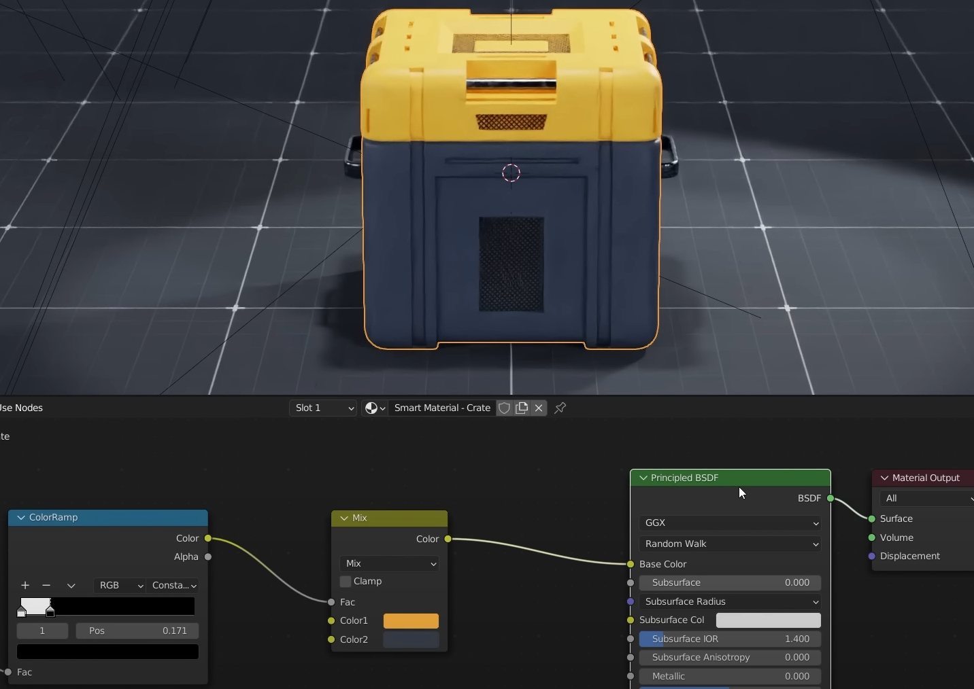This screenshot has height=689, width=974.
Task: Click the ColorRamp Alpha output socket
Action: tap(208, 556)
